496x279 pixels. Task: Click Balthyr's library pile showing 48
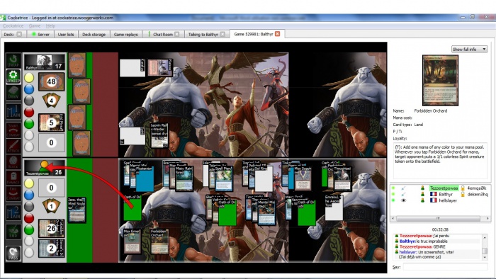[52, 81]
